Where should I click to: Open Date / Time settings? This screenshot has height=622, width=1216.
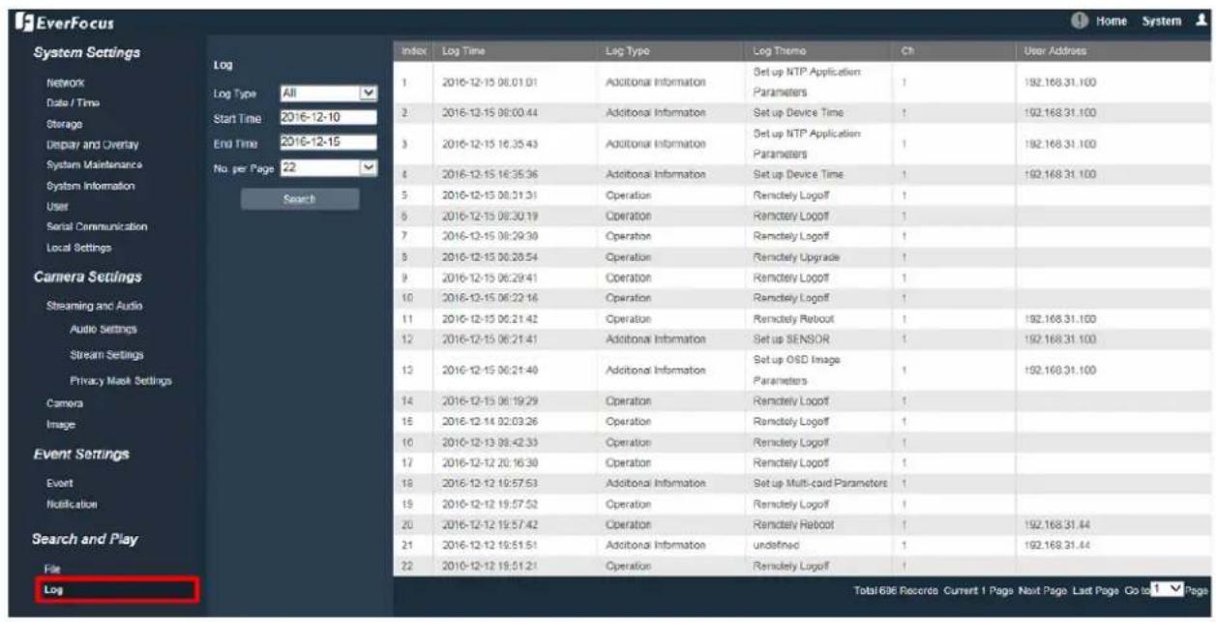(73, 103)
